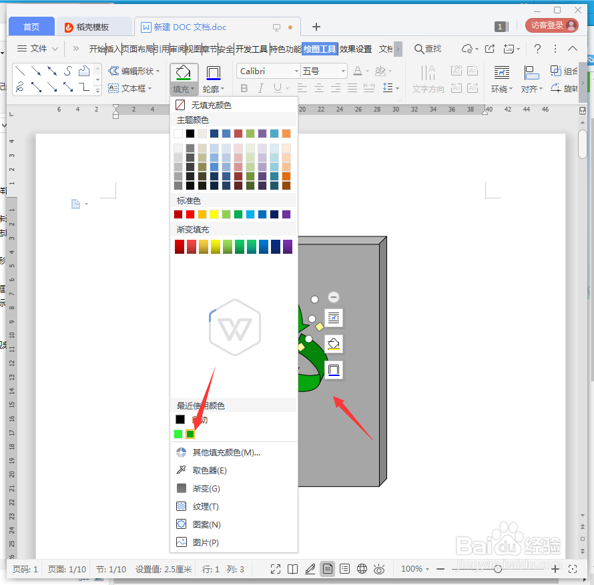Image resolution: width=594 pixels, height=585 pixels.
Task: Select the recent bright green swatch
Action: (x=178, y=433)
